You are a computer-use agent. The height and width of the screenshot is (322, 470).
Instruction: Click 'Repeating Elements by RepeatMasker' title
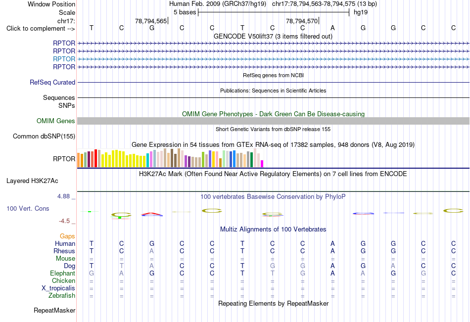(x=274, y=303)
